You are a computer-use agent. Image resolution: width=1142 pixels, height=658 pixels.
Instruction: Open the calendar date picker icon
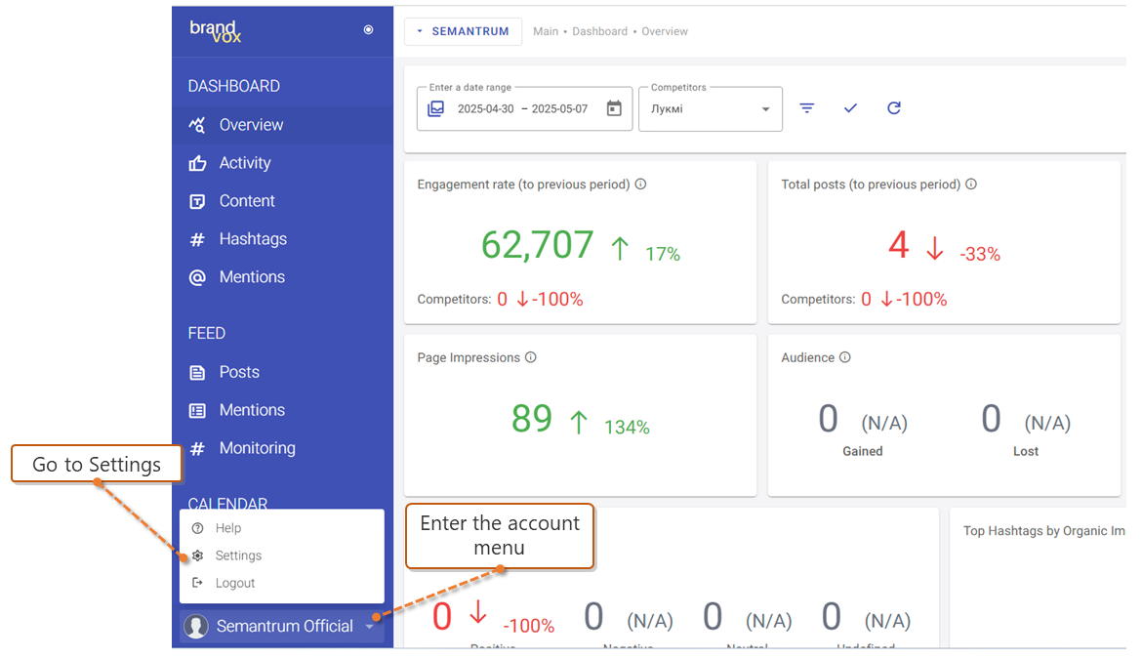point(614,108)
